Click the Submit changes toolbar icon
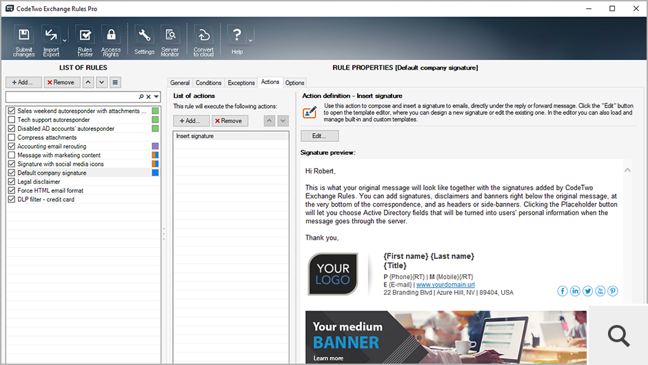This screenshot has height=365, width=648. pos(24,41)
